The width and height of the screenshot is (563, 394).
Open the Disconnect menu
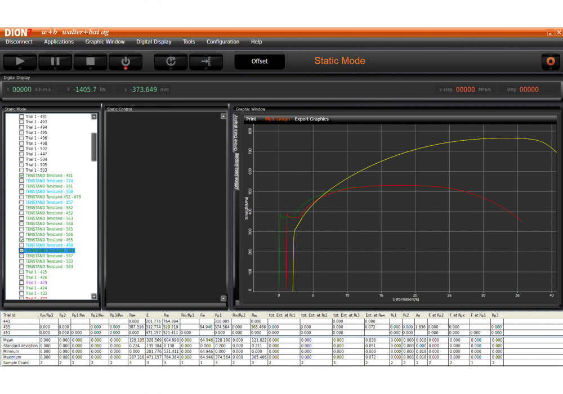(x=19, y=42)
